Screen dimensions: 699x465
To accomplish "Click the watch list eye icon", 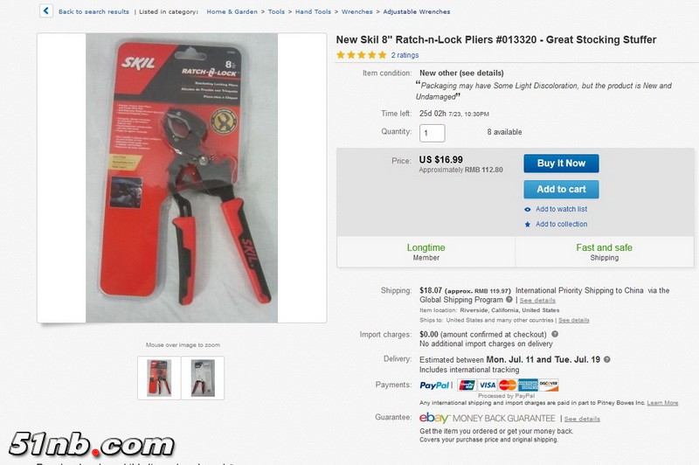I will tap(528, 210).
